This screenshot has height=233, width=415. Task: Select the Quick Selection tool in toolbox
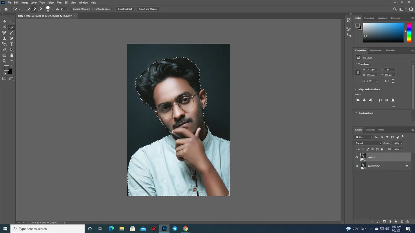(12, 27)
